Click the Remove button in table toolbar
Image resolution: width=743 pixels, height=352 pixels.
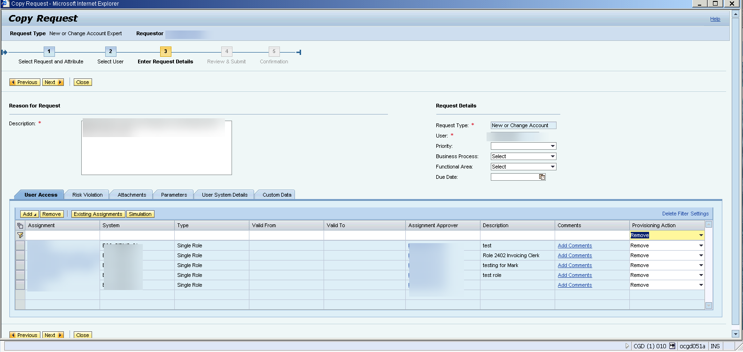point(52,214)
